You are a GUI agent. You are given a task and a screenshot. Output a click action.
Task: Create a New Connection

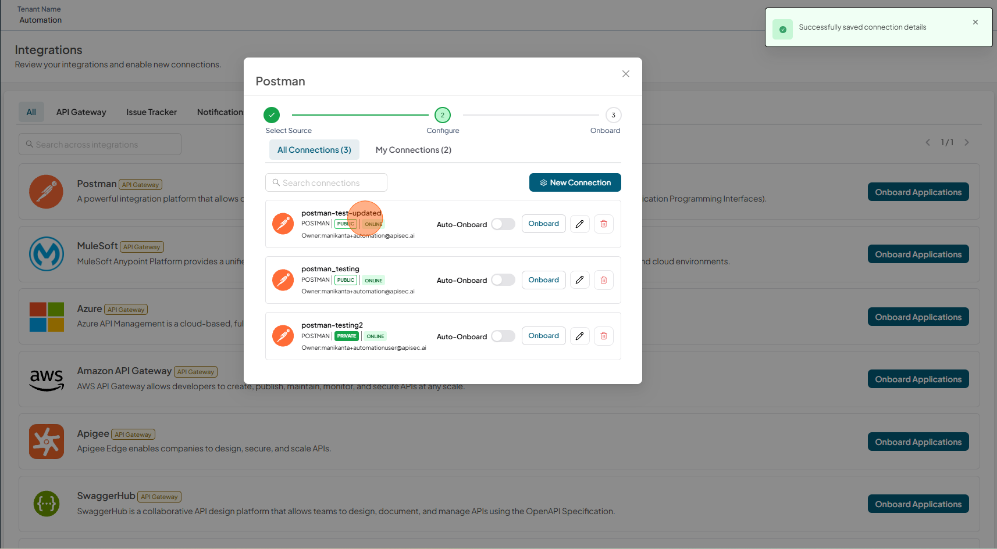point(575,182)
